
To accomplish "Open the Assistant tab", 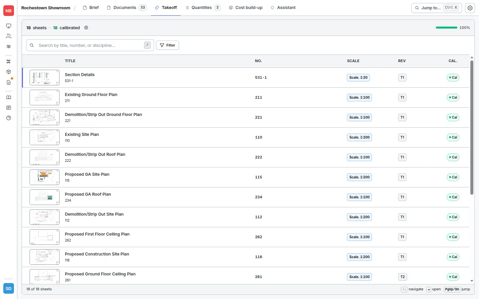I will [x=283, y=8].
